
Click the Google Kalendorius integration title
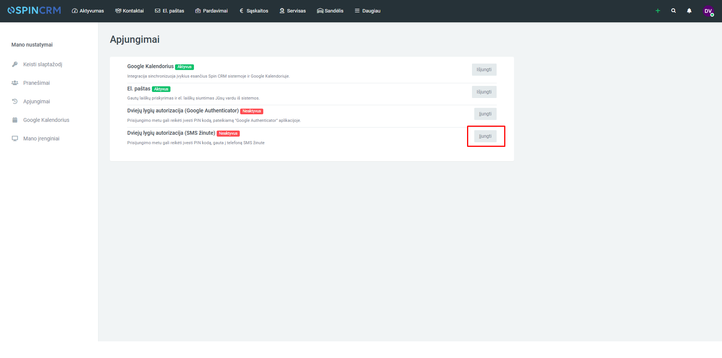[x=150, y=67]
